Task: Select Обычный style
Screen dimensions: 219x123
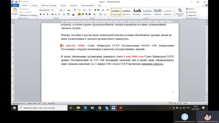Action: pyautogui.click(x=116, y=12)
